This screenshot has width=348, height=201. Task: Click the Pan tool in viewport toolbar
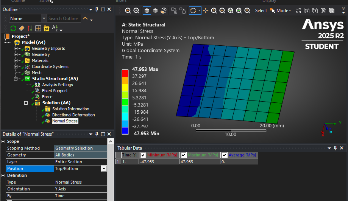click(206, 11)
